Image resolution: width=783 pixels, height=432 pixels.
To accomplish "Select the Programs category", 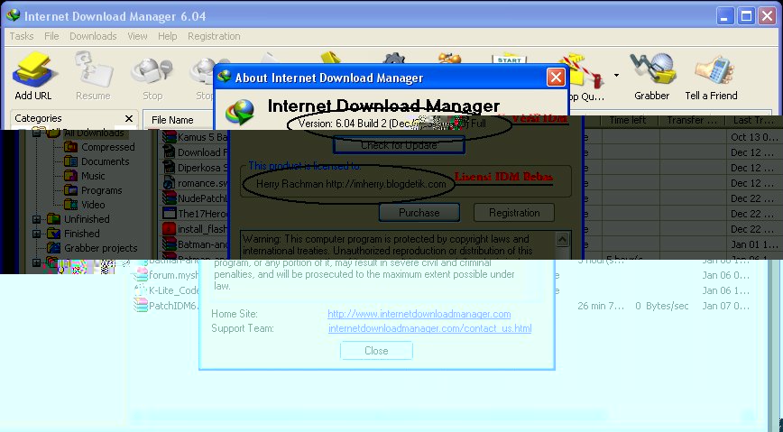I will click(101, 191).
